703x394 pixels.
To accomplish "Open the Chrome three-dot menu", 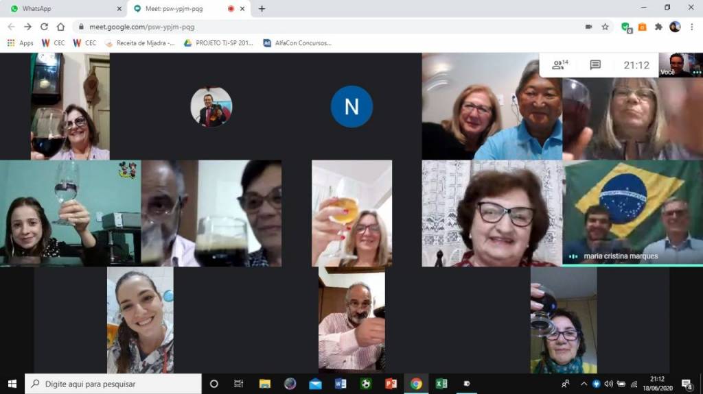I will (x=691, y=27).
